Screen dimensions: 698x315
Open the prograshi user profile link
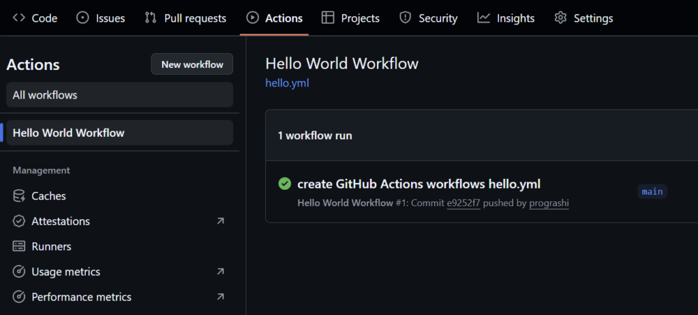pos(549,203)
